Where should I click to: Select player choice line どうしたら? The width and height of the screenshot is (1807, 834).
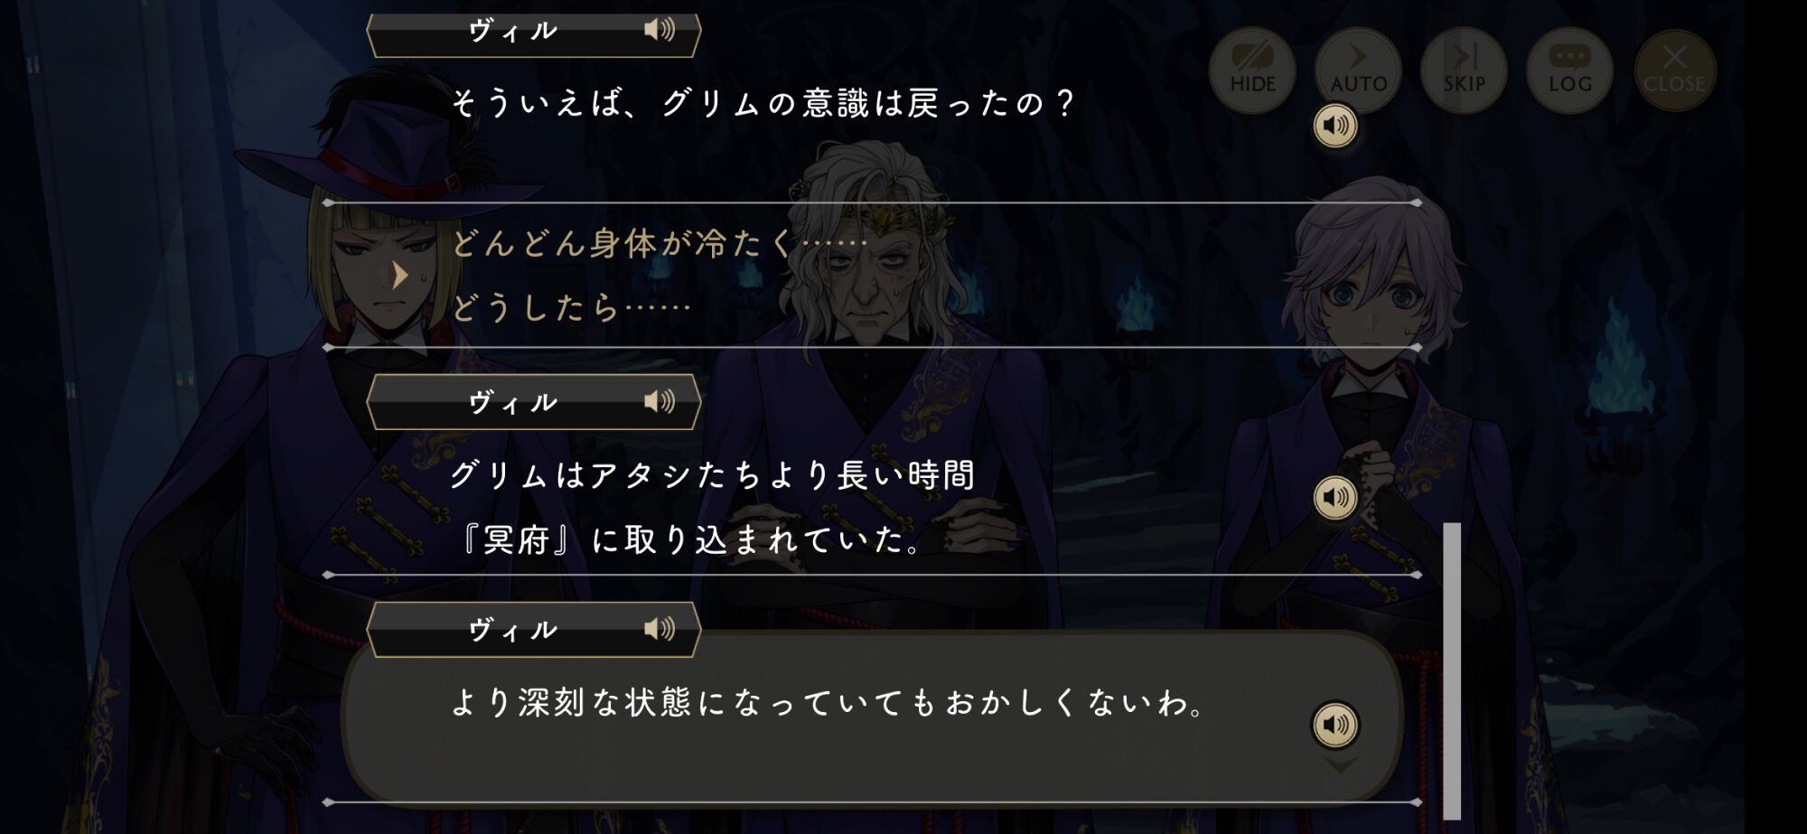pyautogui.click(x=571, y=308)
